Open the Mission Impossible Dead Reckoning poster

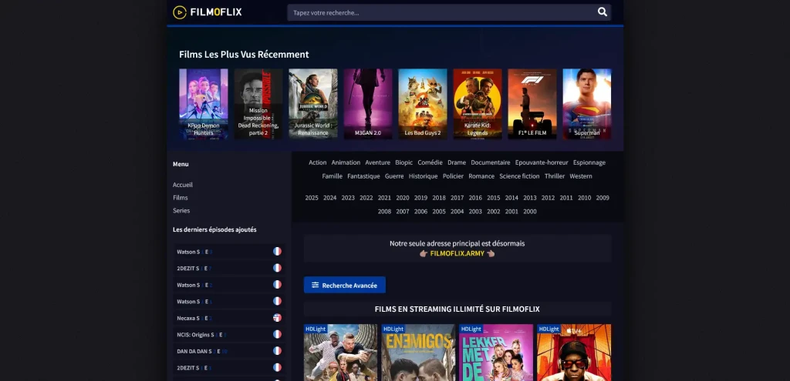tap(258, 104)
